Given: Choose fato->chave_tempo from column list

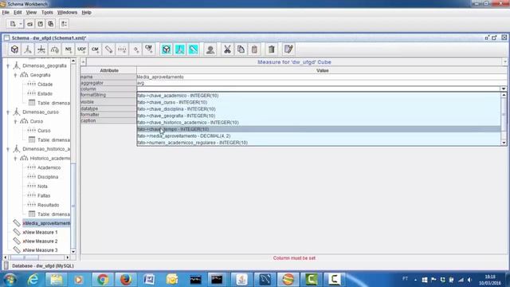Looking at the screenshot, I should click(x=319, y=129).
